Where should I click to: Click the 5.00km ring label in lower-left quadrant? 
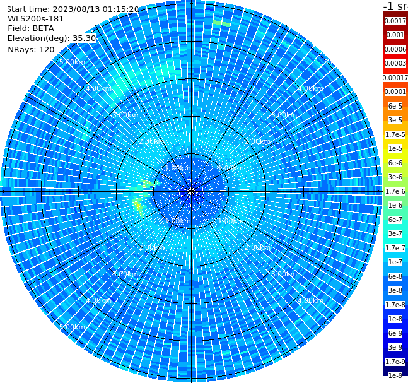[x=72, y=327]
